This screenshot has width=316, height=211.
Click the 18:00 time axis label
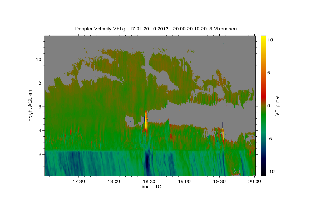coord(114,181)
